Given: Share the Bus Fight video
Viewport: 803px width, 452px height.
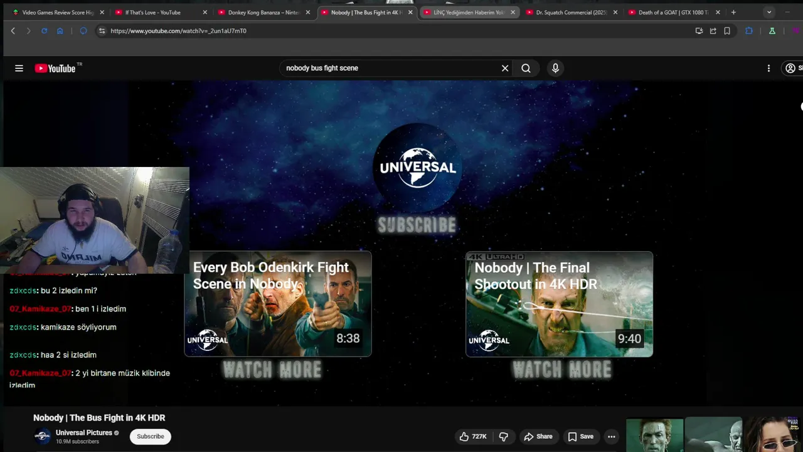Looking at the screenshot, I should [x=538, y=436].
